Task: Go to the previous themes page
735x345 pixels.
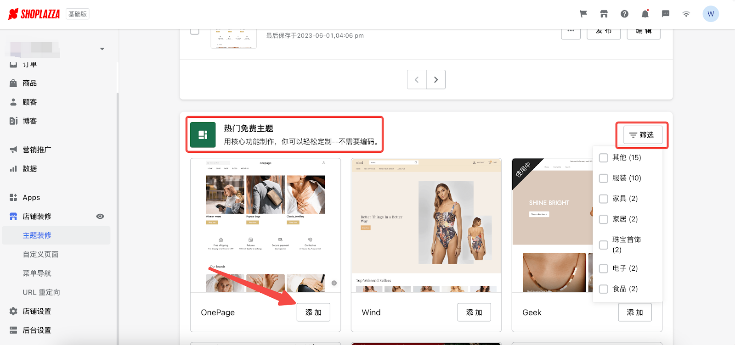Action: pos(417,79)
